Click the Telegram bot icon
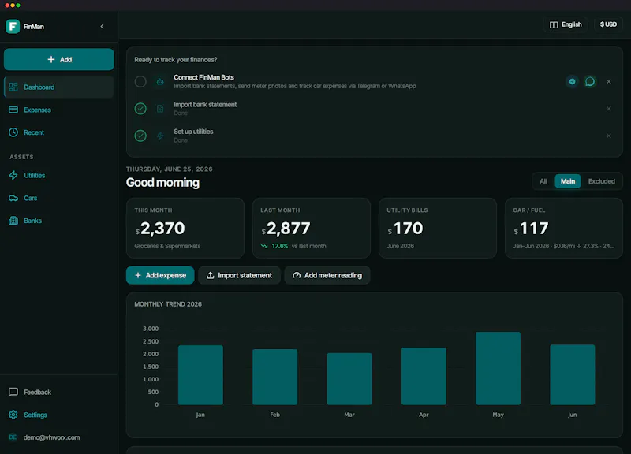This screenshot has width=631, height=454. (x=572, y=82)
